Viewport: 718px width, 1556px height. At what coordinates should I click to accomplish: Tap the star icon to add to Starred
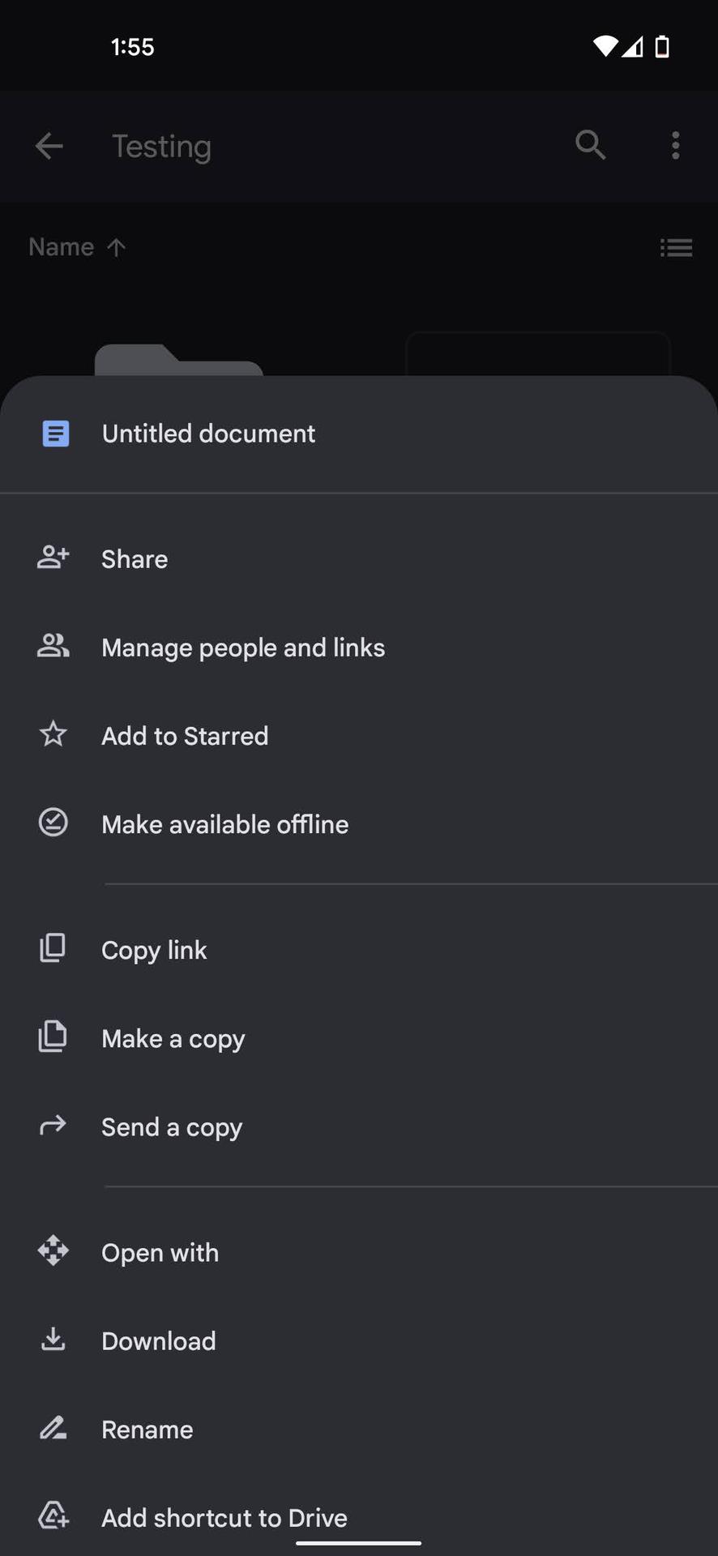click(x=53, y=734)
